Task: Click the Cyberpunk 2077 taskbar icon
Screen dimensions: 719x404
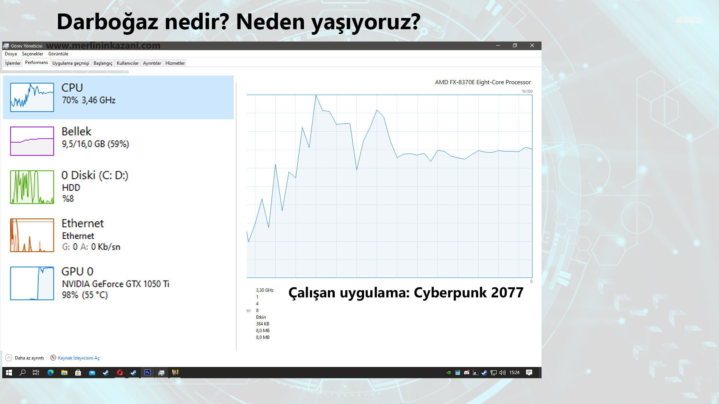Action: point(175,373)
